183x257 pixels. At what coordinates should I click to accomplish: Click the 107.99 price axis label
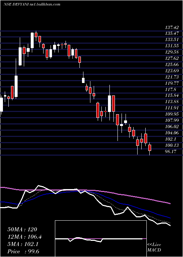[172, 120]
